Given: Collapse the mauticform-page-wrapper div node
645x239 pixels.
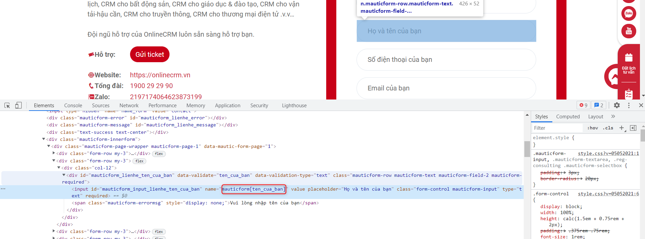Looking at the screenshot, I should (x=49, y=146).
